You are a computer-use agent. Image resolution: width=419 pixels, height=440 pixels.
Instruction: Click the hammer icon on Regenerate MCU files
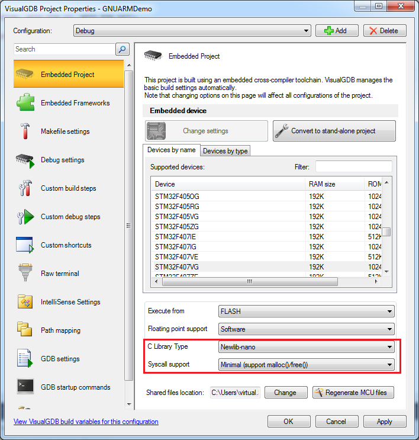pos(319,392)
